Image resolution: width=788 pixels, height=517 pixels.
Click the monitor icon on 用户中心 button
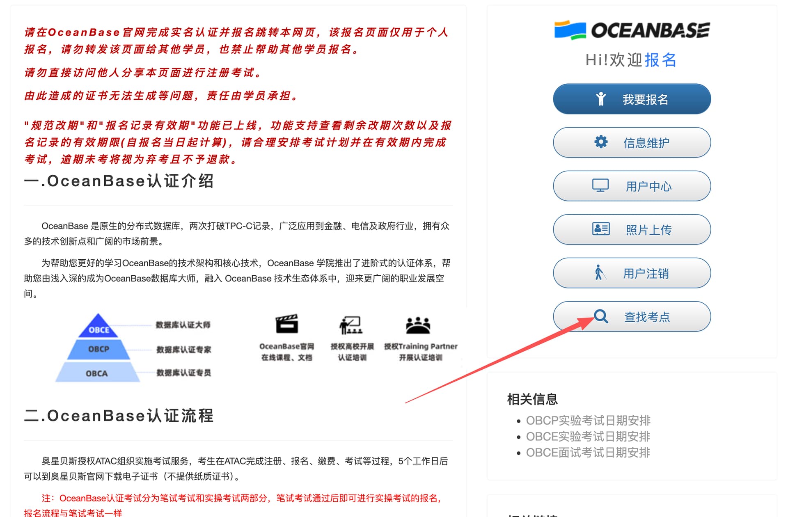pyautogui.click(x=600, y=185)
